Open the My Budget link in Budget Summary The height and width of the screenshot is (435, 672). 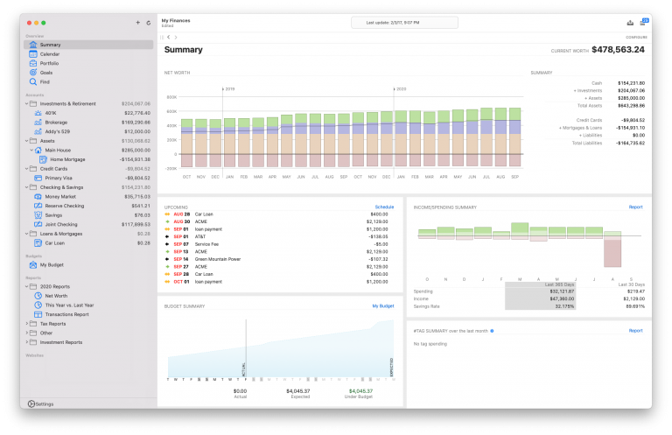click(383, 306)
